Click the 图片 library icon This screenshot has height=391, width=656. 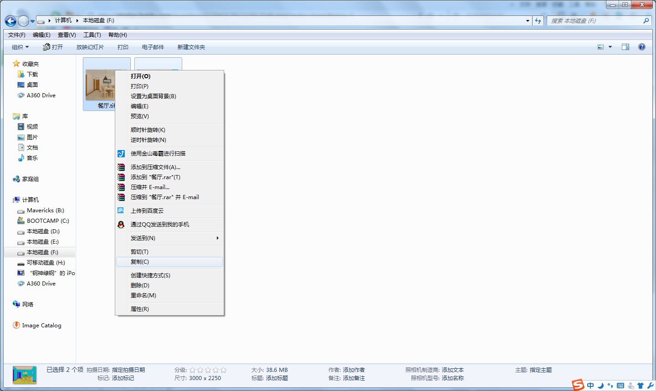coord(21,137)
